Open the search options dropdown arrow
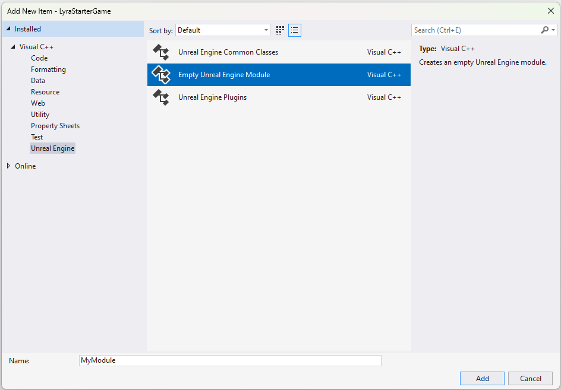This screenshot has width=561, height=390. (x=553, y=30)
